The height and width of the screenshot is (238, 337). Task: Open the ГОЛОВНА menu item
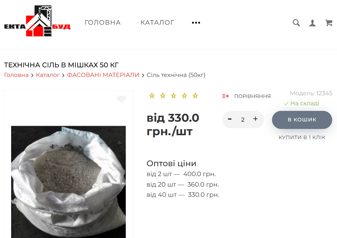(103, 23)
